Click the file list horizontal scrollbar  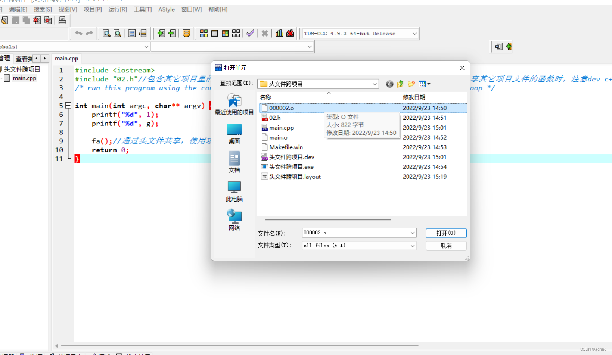tap(328, 220)
